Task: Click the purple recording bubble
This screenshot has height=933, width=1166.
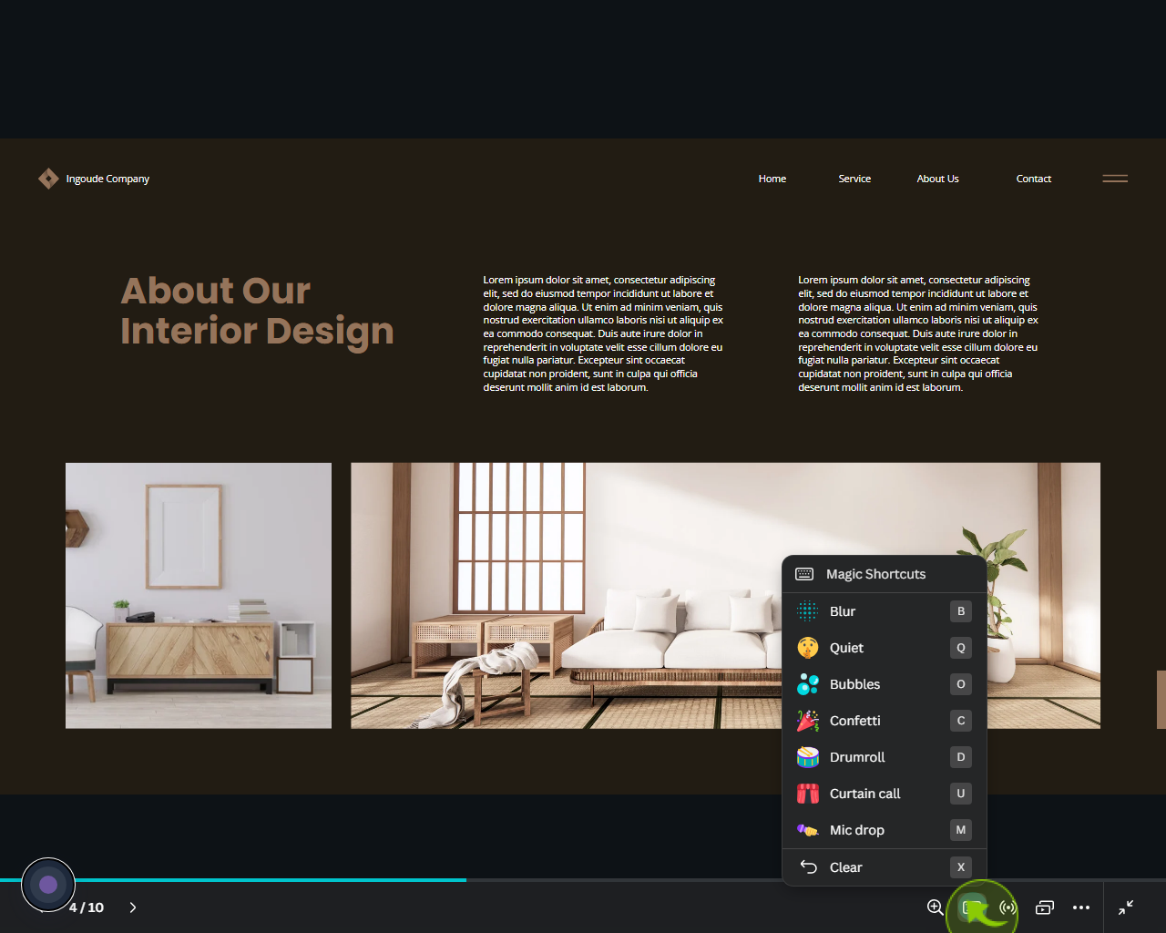Action: pos(48,885)
